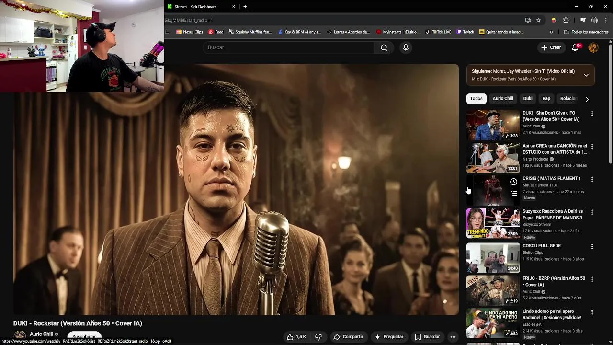Screen dimensions: 613x345
Task: Open the 'Key & BPM of any s...' bookmark
Action: point(300,32)
